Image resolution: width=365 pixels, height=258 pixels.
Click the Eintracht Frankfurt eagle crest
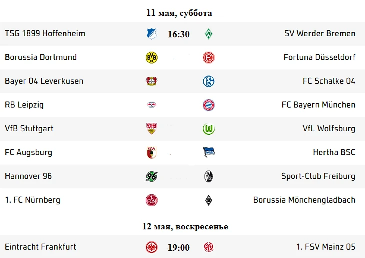[151, 247]
